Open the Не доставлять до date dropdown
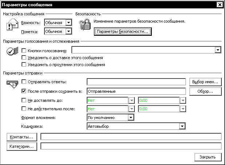 pyautogui.click(x=131, y=100)
